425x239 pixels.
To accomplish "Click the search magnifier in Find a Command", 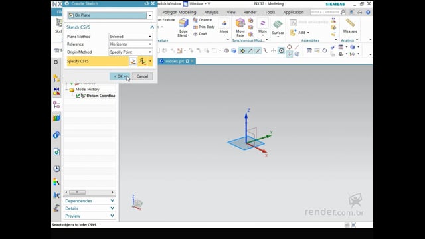I will point(343,12).
